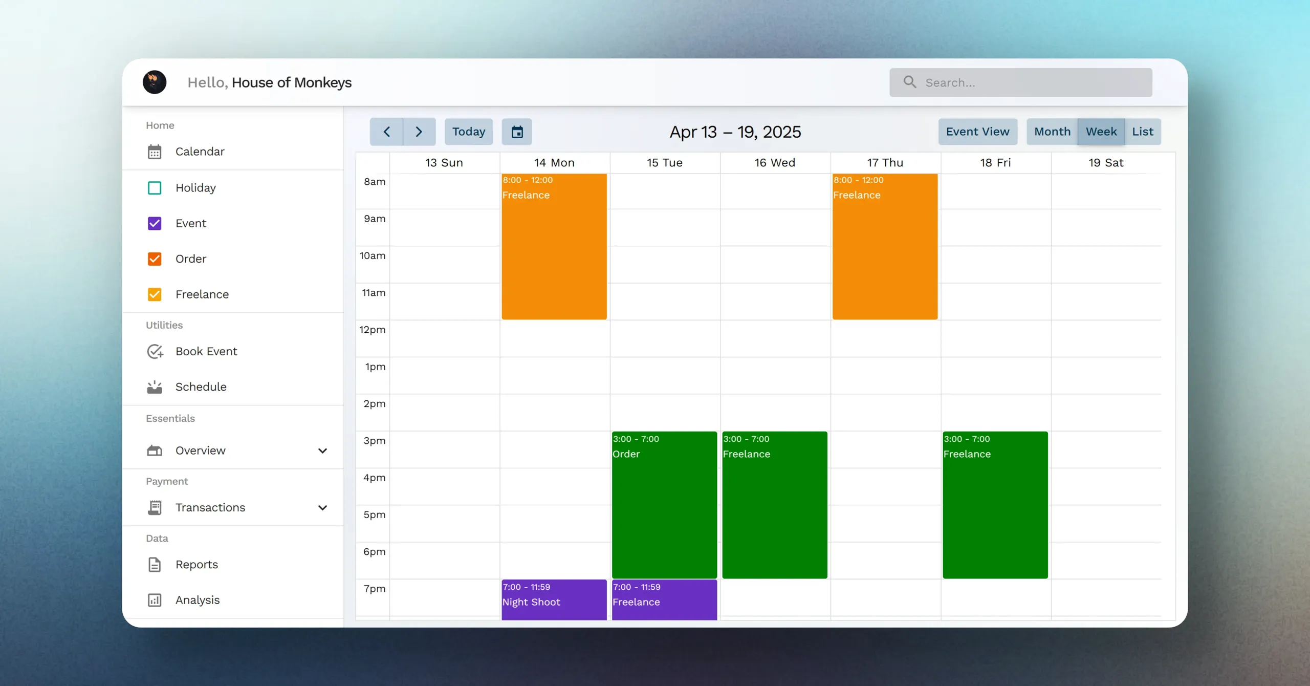This screenshot has width=1310, height=686.
Task: Switch to Month view tab
Action: pyautogui.click(x=1052, y=132)
